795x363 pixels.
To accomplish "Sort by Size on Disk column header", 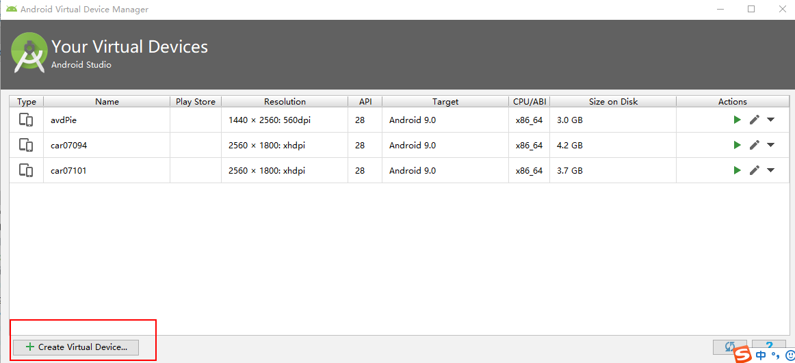I will coord(614,101).
